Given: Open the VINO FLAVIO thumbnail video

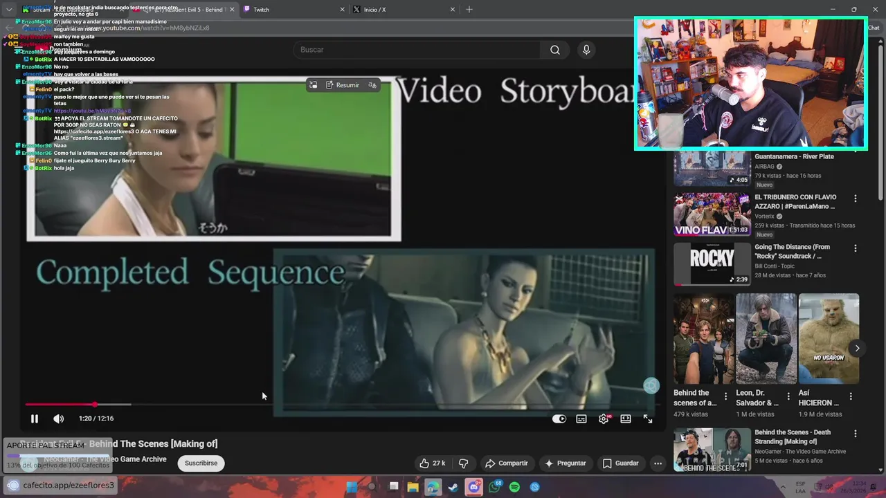Looking at the screenshot, I should click(712, 214).
